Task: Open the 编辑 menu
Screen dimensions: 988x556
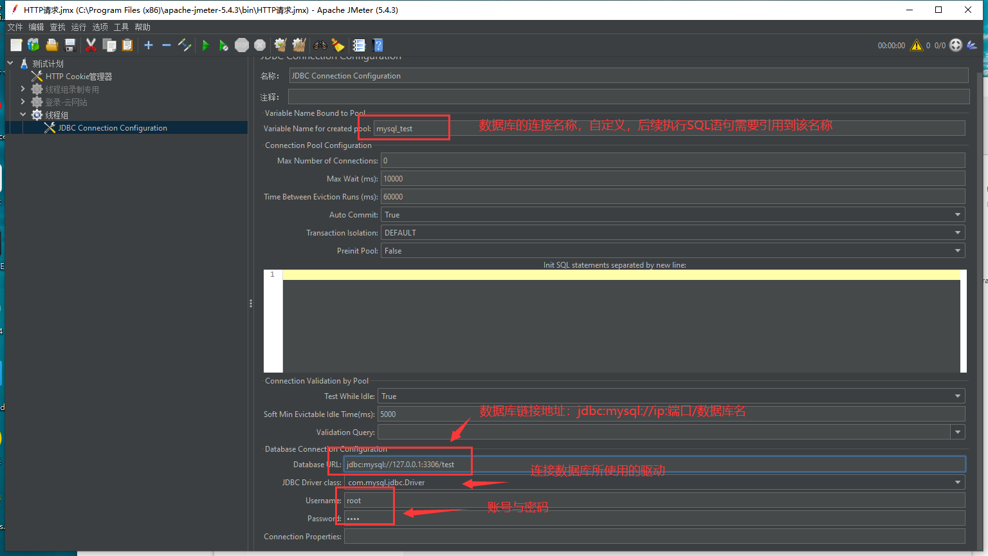Action: pos(36,27)
